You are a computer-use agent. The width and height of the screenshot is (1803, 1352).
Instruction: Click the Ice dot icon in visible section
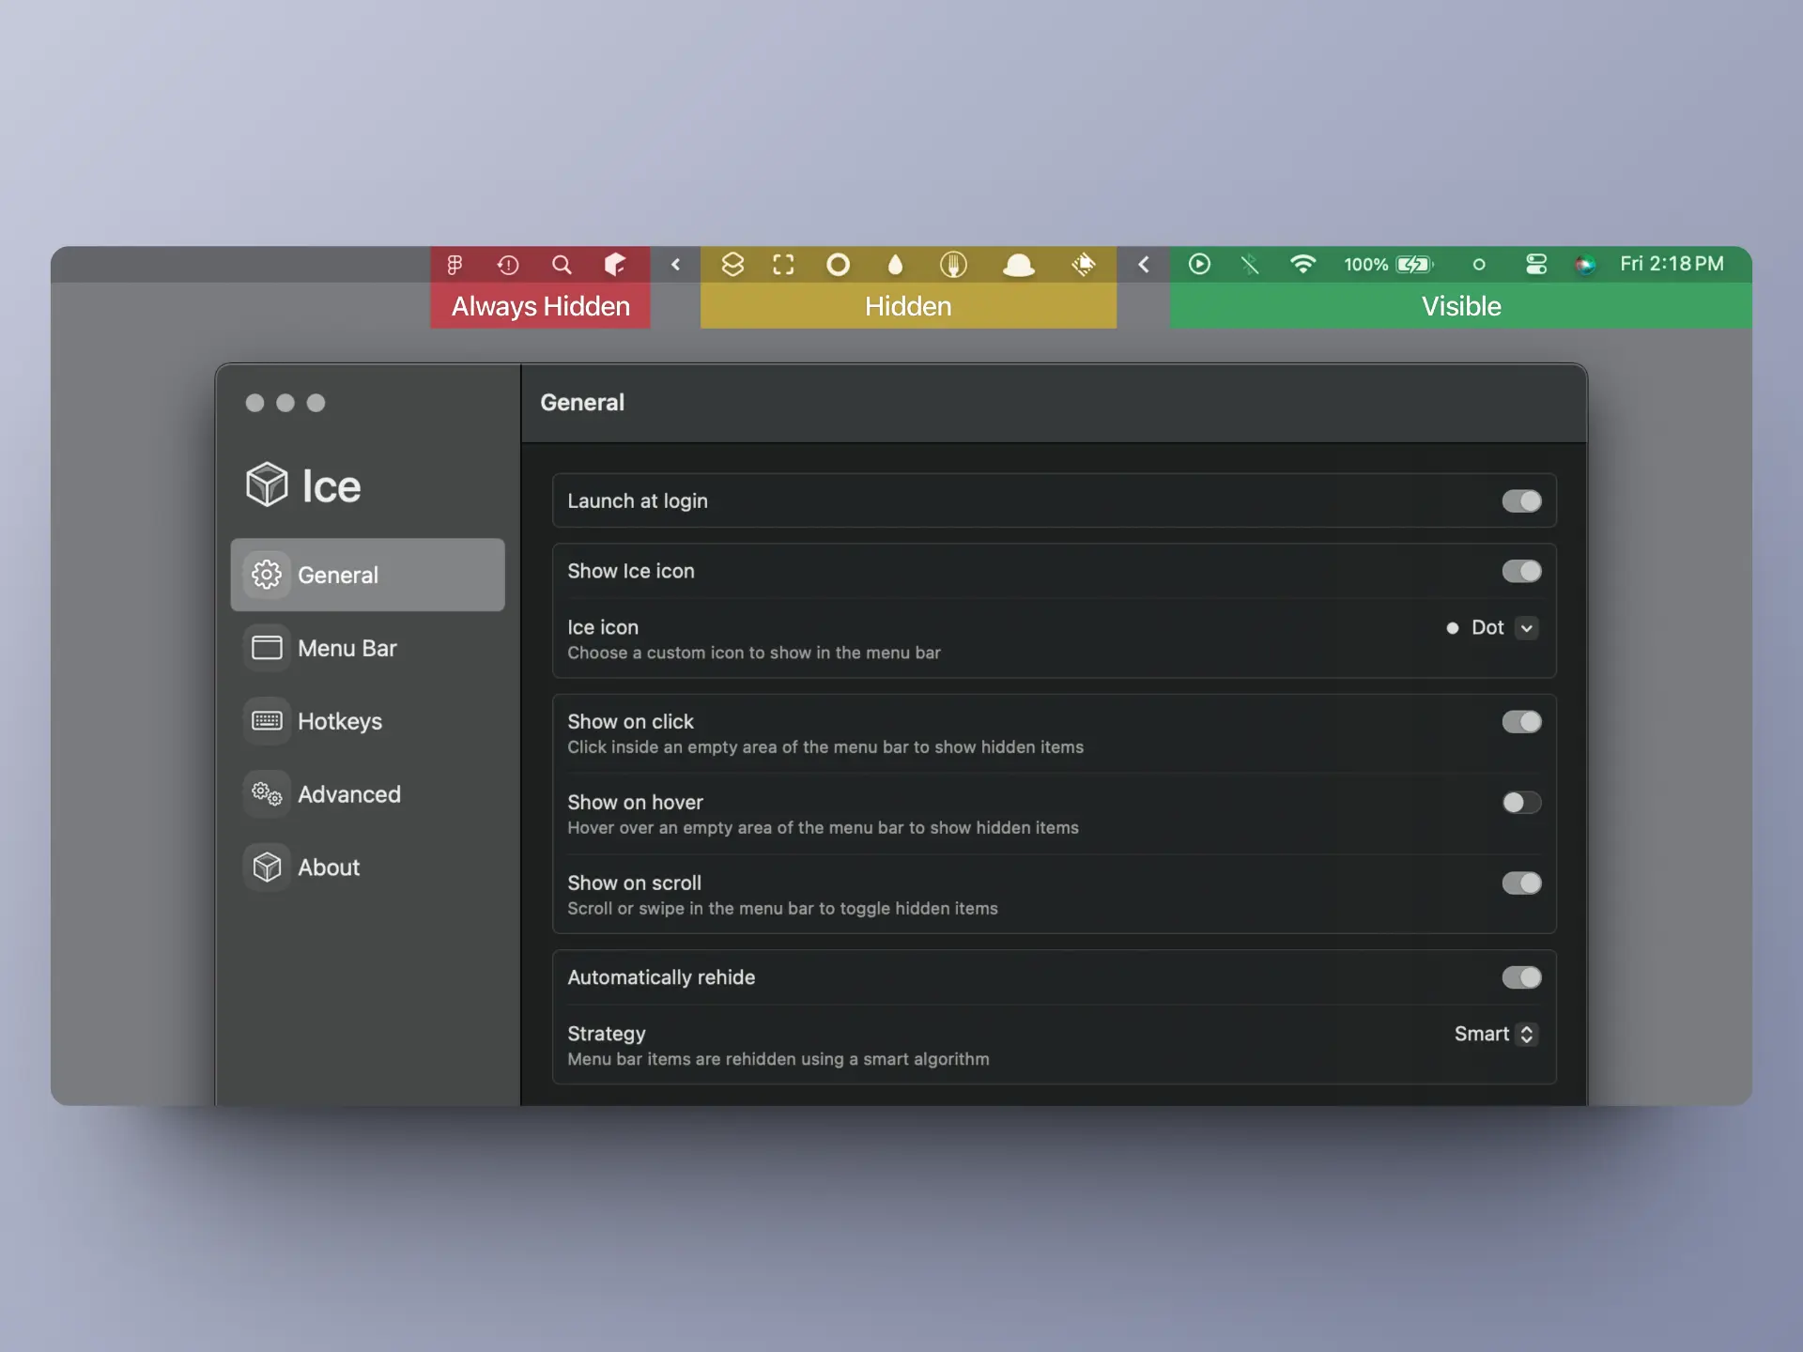tap(1479, 265)
